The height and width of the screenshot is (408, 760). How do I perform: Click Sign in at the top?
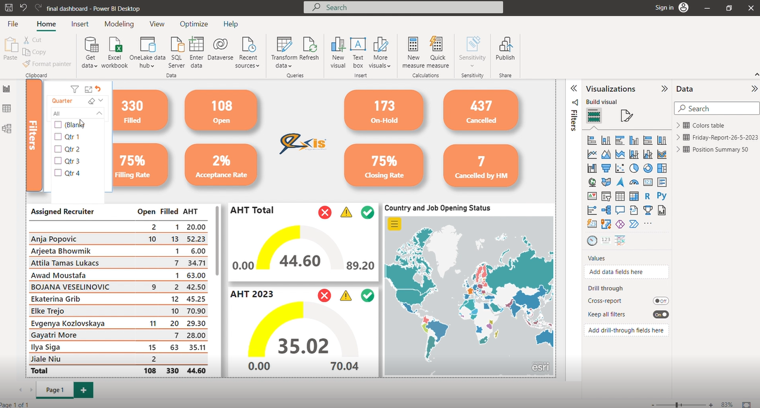[664, 8]
